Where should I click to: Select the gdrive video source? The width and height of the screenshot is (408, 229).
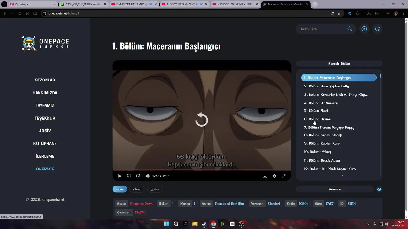point(155,189)
